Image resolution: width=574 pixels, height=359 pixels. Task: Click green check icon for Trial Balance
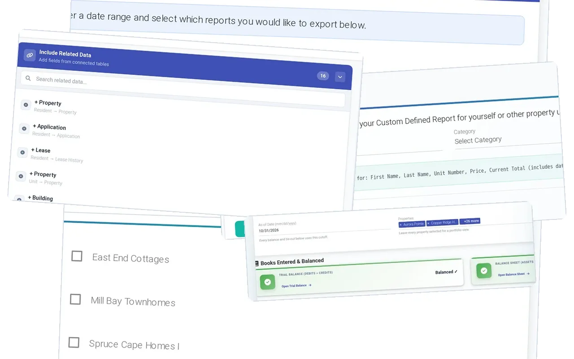point(267,282)
